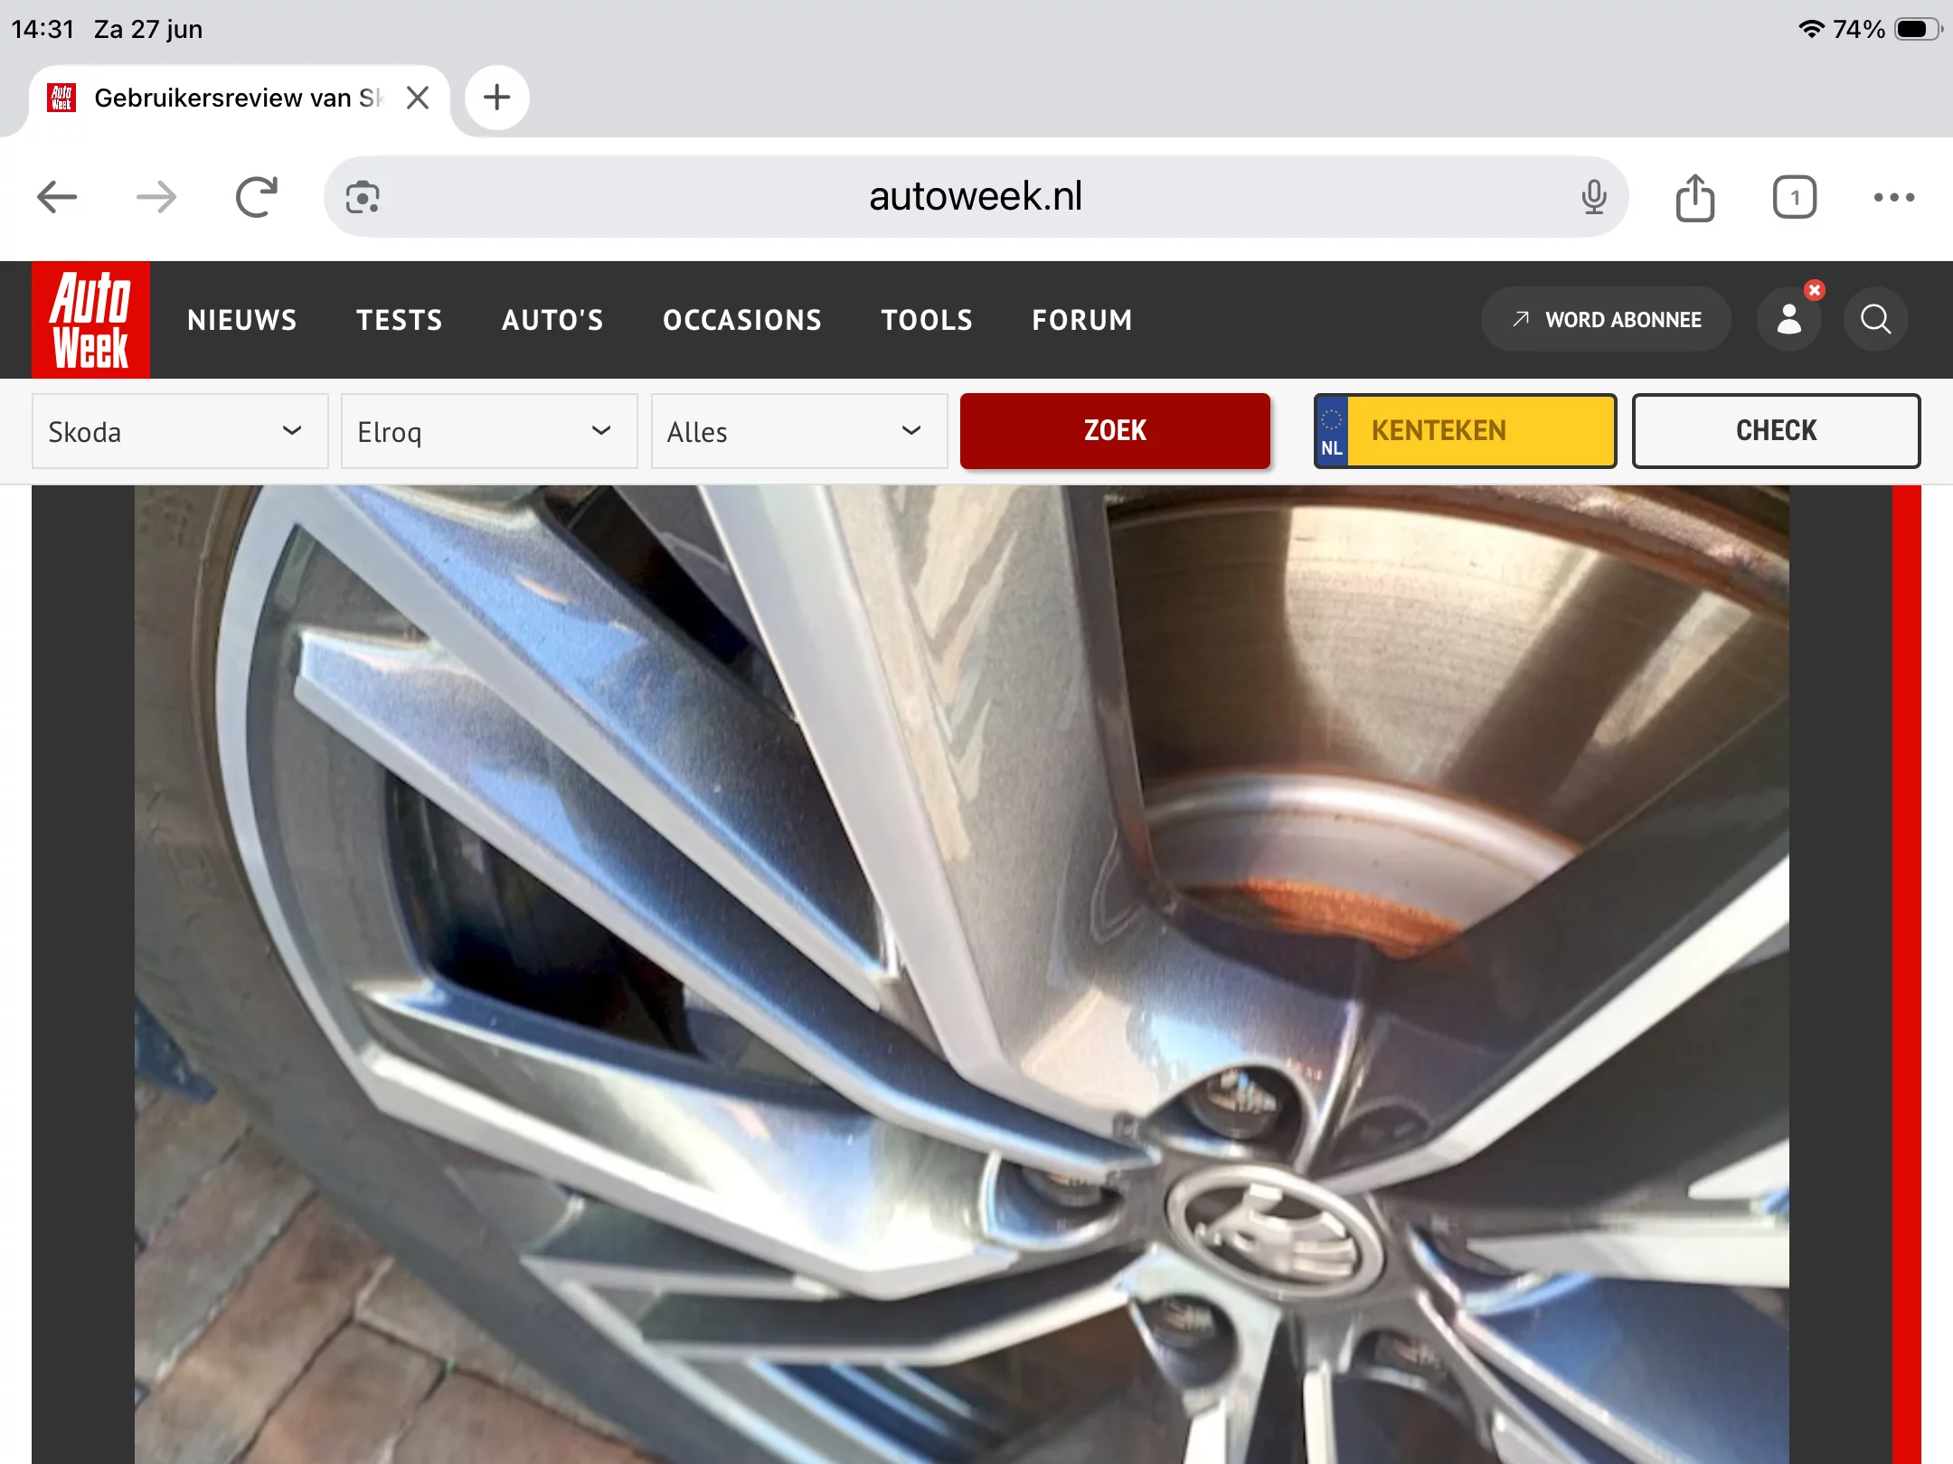Reload the autoweek.nl page
1953x1464 pixels.
pyautogui.click(x=257, y=197)
